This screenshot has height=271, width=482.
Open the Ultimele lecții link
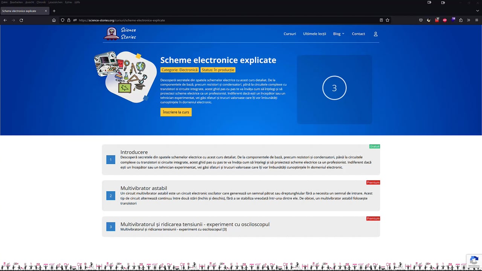(x=314, y=34)
